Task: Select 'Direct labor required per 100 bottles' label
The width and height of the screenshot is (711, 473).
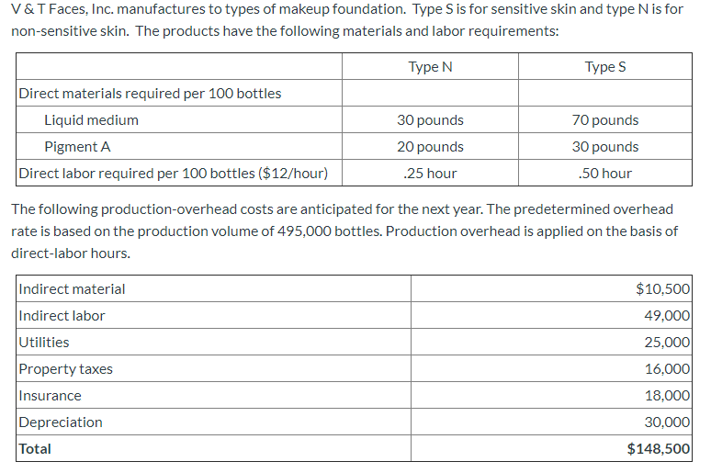Action: click(173, 174)
